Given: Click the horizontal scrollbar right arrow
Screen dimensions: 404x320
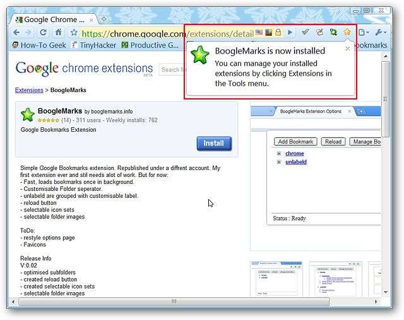Looking at the screenshot, I should 376,302.
